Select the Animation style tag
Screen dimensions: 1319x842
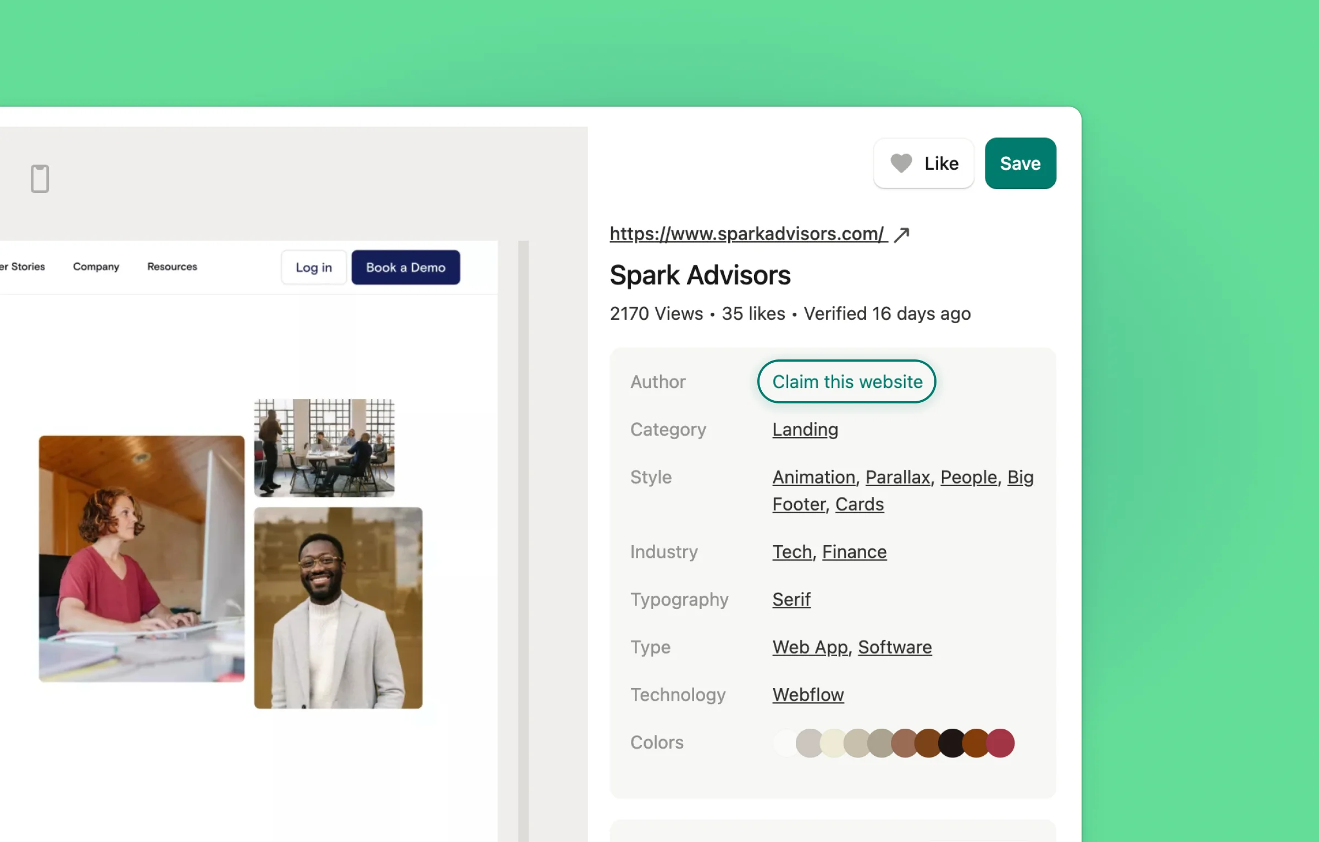click(x=814, y=477)
